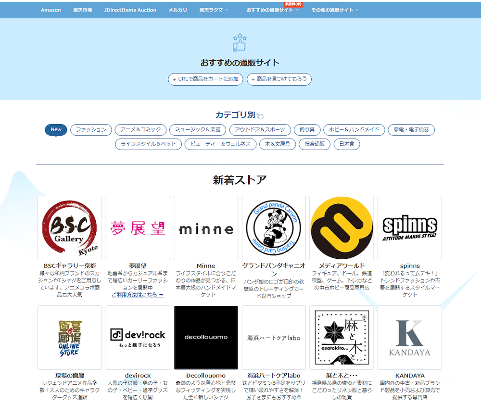
Task: Select ビューティー&ウェルネス category filter
Action: [221, 144]
